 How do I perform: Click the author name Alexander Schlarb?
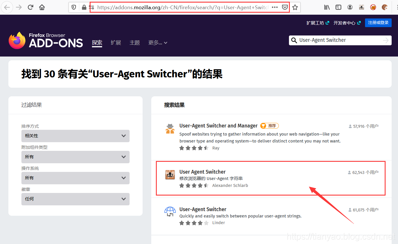coord(230,185)
